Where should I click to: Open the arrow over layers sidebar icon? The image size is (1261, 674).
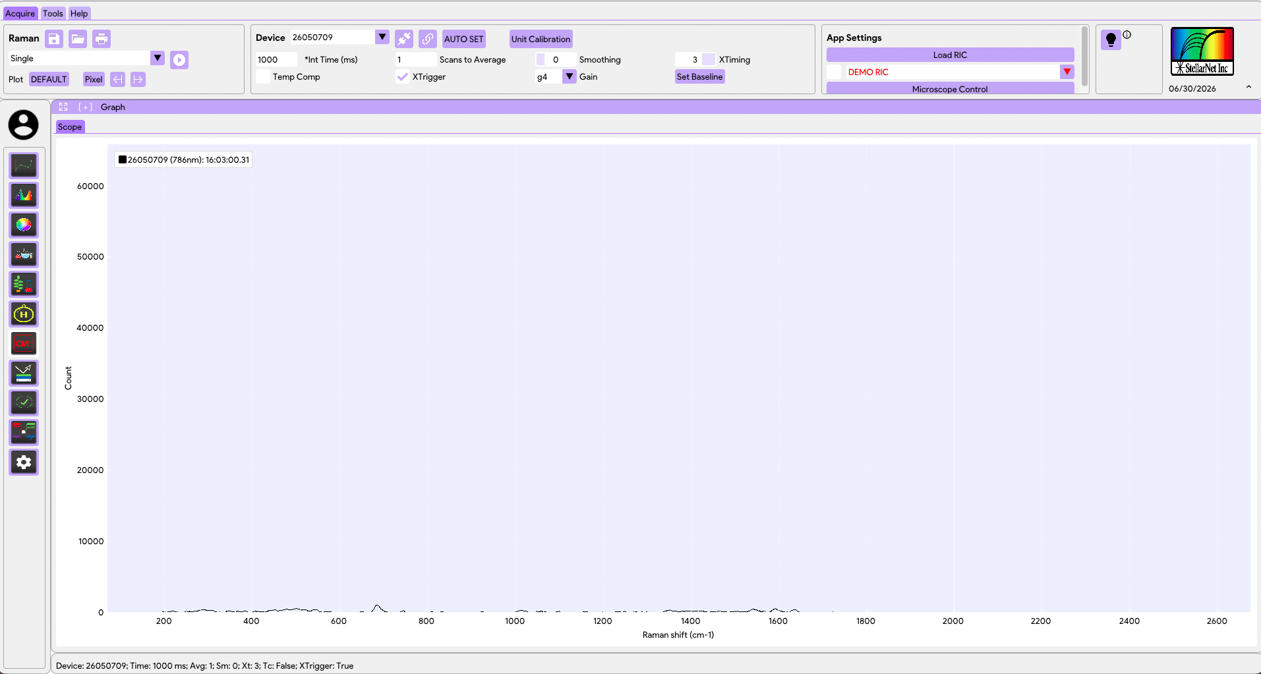(24, 373)
